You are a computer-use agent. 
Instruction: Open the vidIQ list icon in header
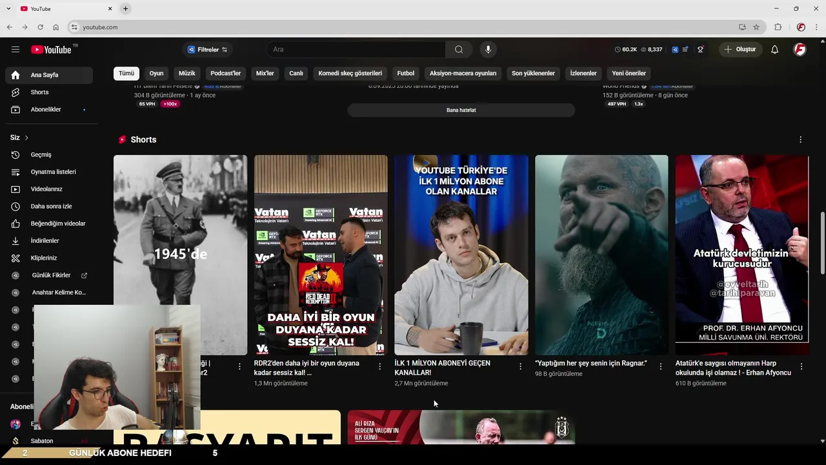[x=685, y=50]
